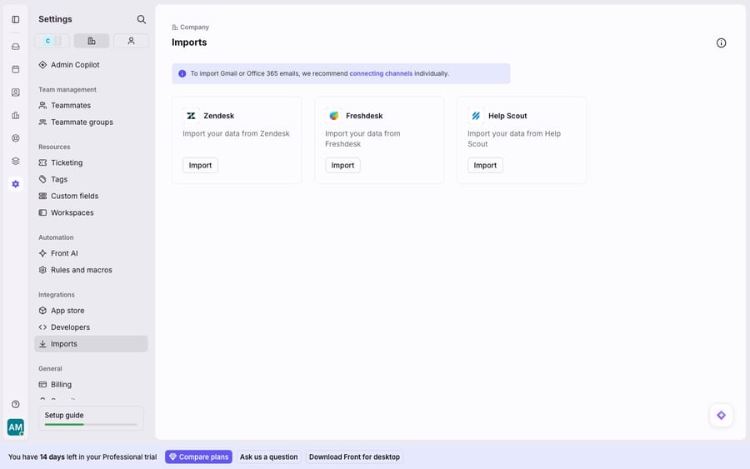Open Ticketing settings

tap(91, 162)
